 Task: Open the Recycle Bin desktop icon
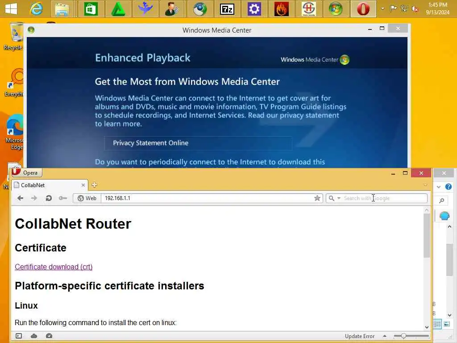pos(13,36)
